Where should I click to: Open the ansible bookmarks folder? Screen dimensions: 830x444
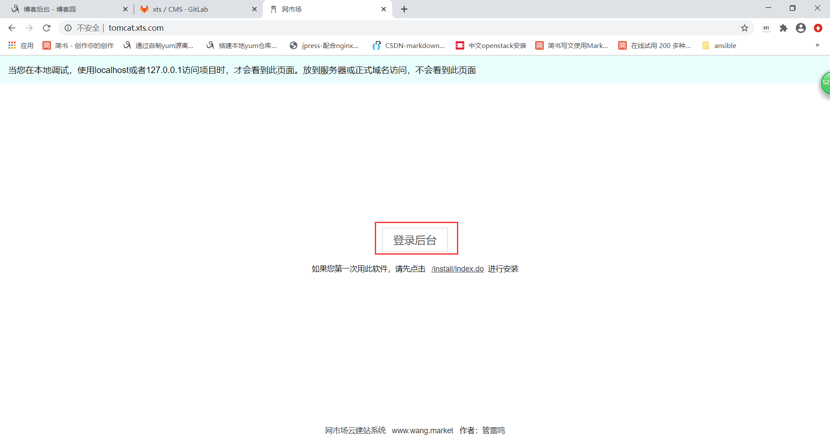point(719,45)
